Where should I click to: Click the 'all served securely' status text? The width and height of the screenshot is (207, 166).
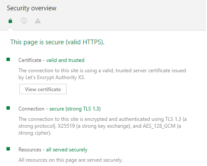(67, 150)
